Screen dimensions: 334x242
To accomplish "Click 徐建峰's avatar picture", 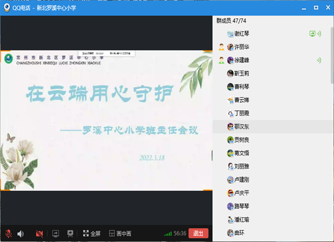I will tap(230, 60).
